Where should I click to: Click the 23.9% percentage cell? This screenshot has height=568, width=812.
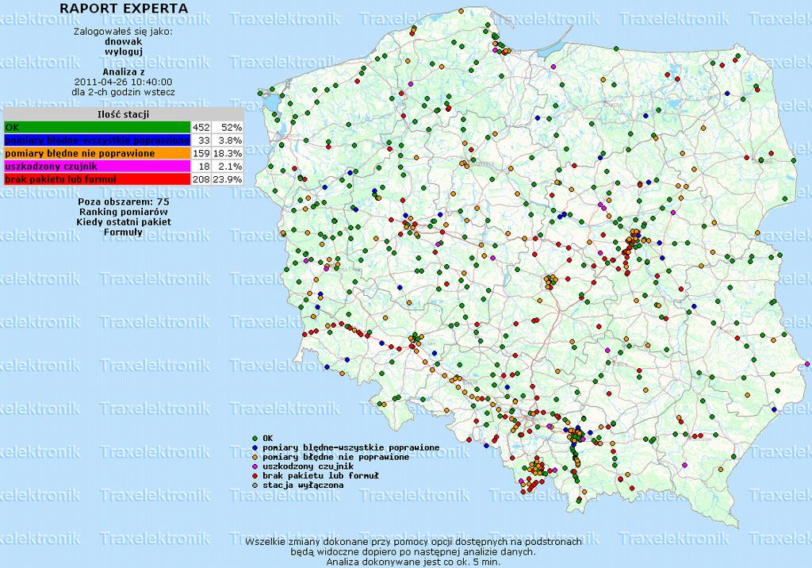228,179
